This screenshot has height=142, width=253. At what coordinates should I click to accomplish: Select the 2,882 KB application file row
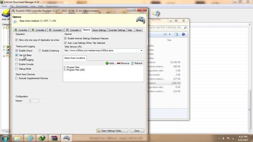tap(164, 83)
